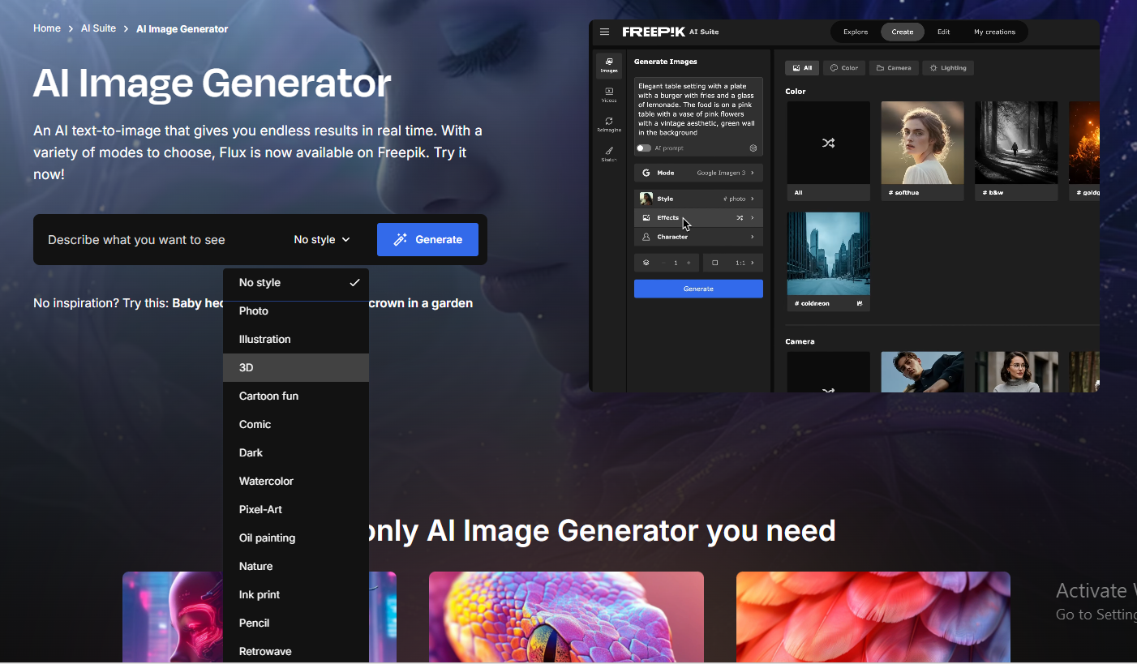Click the minus button of image count

(663, 263)
